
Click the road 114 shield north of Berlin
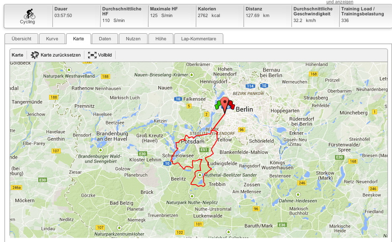coord(250,86)
